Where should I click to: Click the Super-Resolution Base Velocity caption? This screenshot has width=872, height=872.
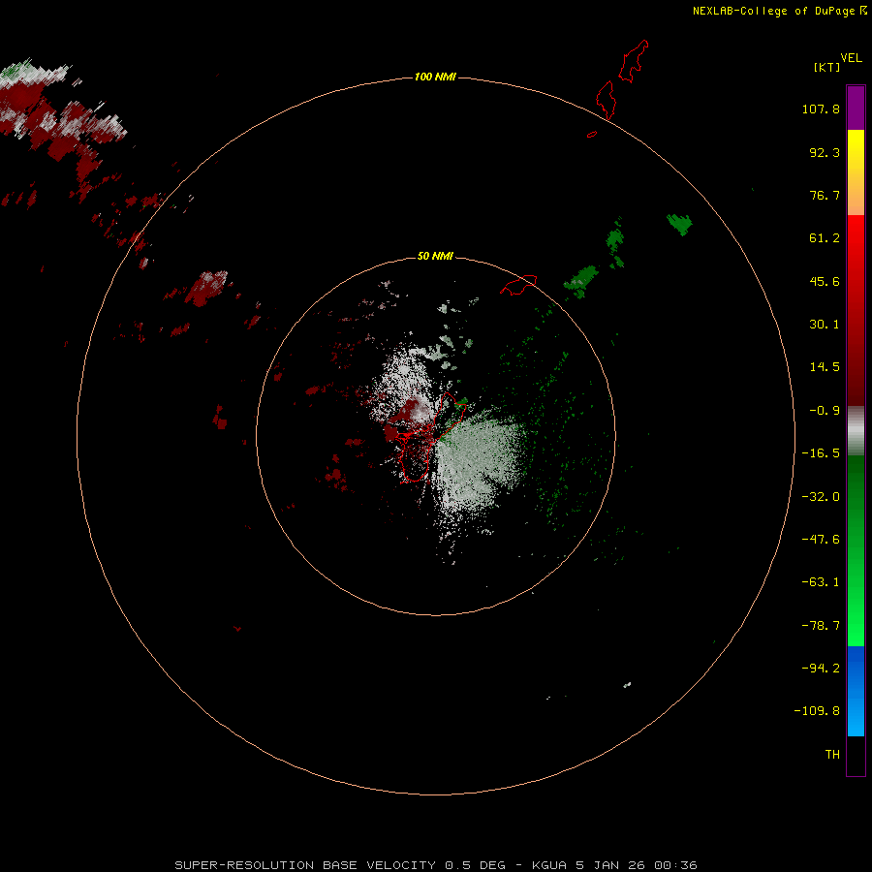click(435, 865)
